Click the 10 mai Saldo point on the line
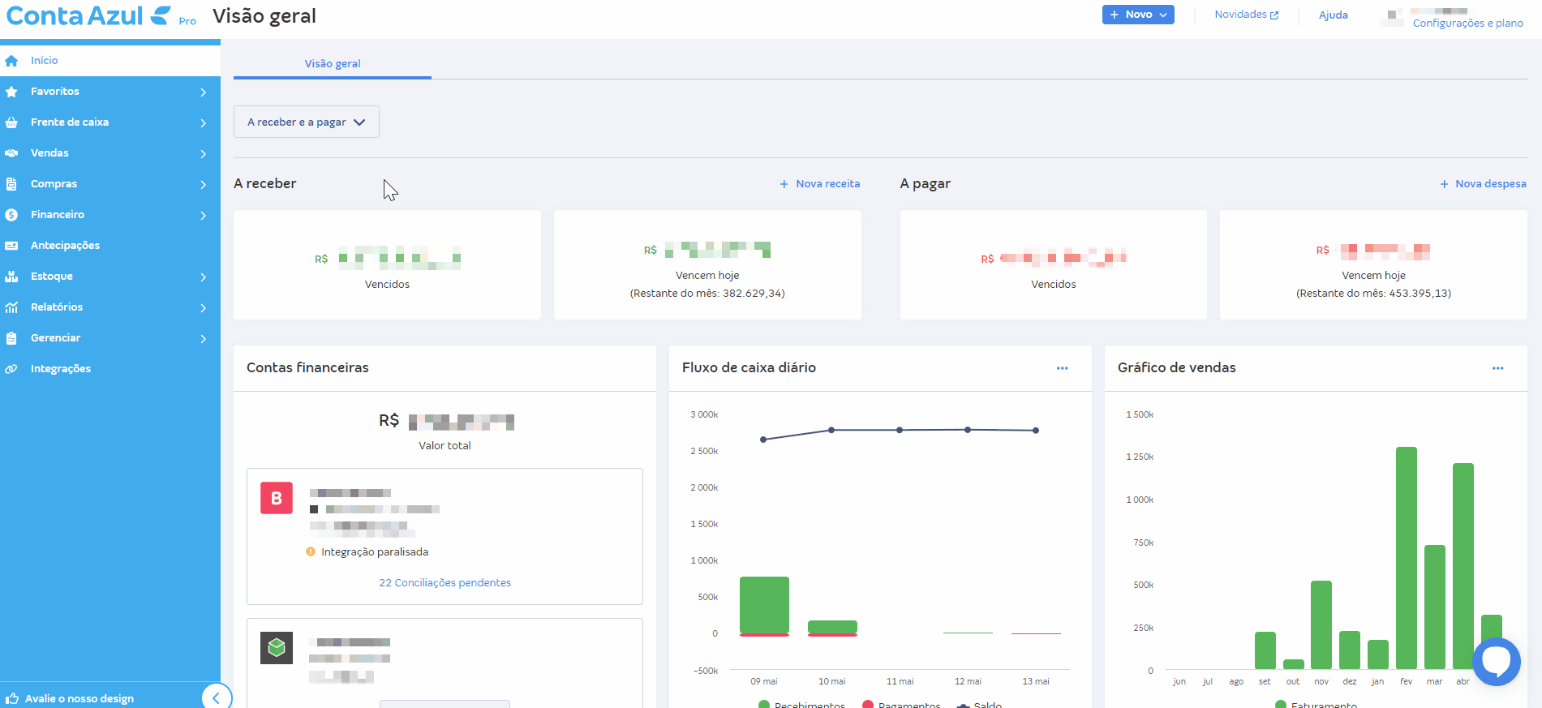 [x=831, y=430]
